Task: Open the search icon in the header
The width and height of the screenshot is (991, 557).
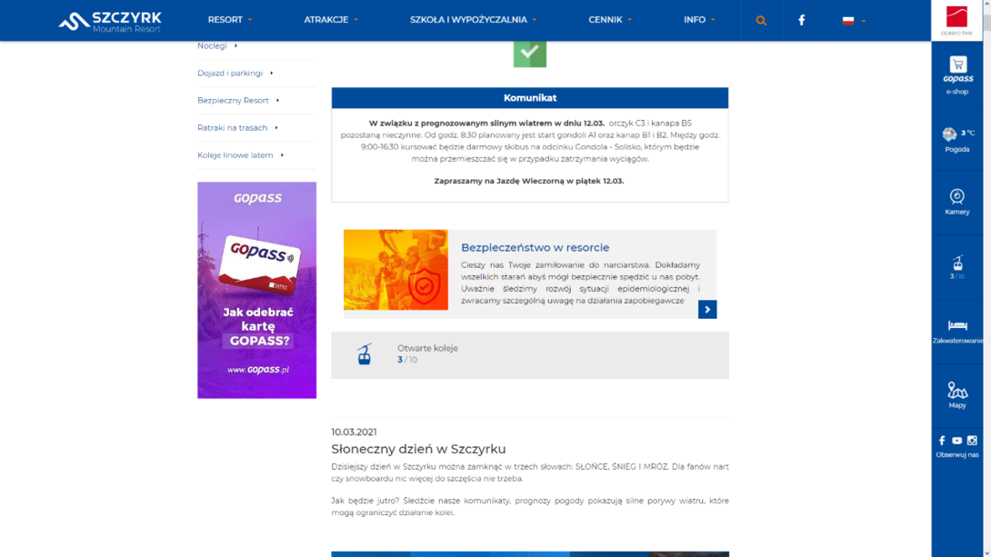Action: [x=761, y=20]
